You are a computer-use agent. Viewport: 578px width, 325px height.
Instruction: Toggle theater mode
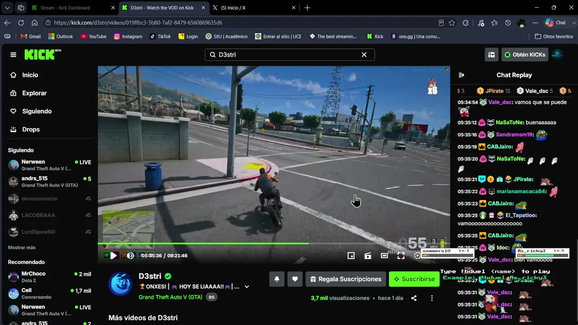point(384,255)
